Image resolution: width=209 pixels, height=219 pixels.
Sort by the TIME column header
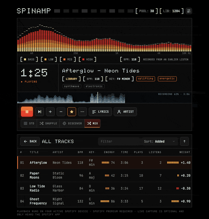coord(124,152)
